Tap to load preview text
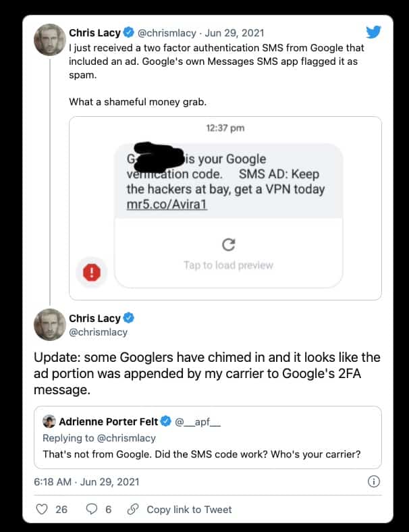The height and width of the screenshot is (532, 409). [229, 265]
